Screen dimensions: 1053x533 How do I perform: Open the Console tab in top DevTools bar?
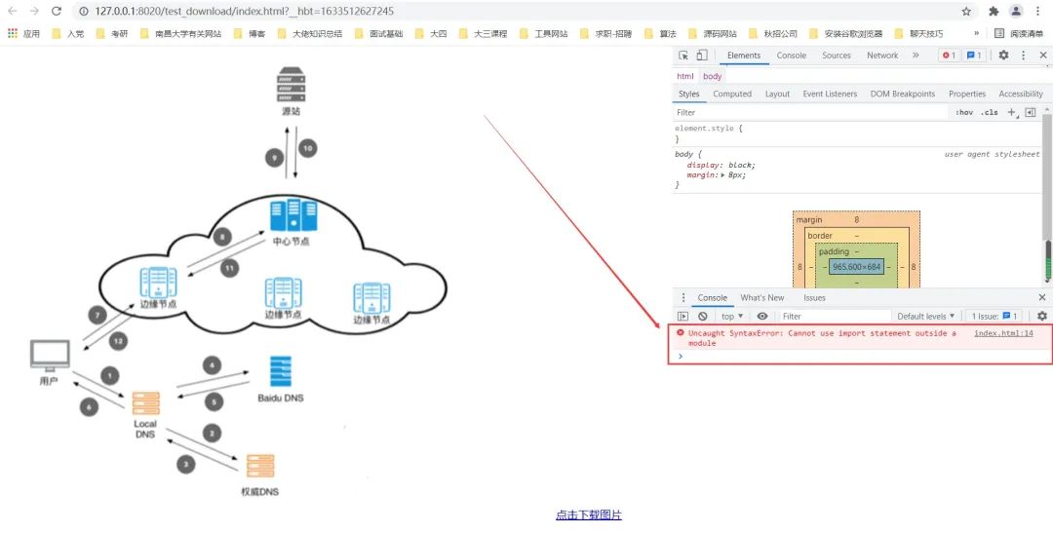tap(791, 56)
